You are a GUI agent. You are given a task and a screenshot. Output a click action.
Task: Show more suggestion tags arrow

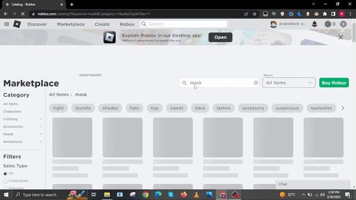click(x=343, y=108)
